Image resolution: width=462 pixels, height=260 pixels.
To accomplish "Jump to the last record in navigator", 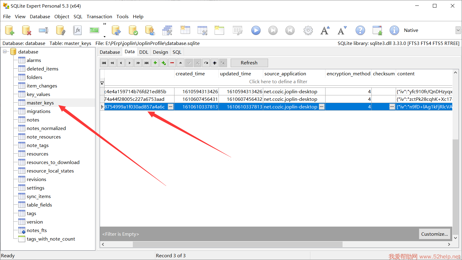I will pyautogui.click(x=147, y=63).
